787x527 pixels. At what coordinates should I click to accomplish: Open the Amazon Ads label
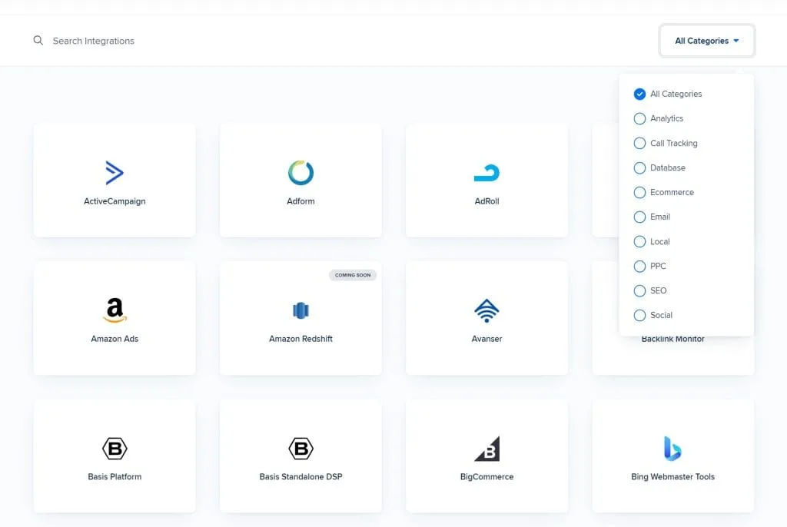pyautogui.click(x=115, y=339)
